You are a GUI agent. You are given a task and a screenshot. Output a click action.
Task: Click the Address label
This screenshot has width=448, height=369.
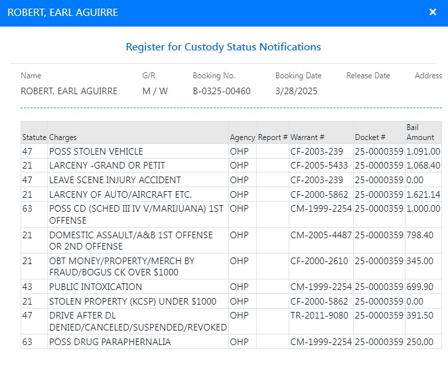[x=428, y=76]
